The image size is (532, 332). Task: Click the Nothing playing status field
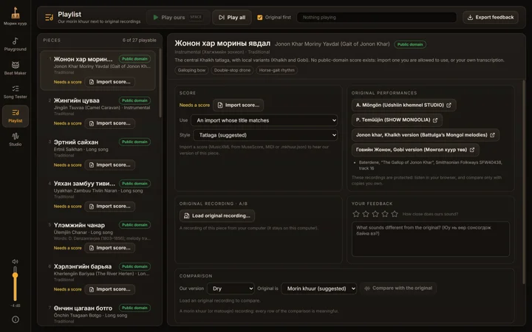pos(377,17)
